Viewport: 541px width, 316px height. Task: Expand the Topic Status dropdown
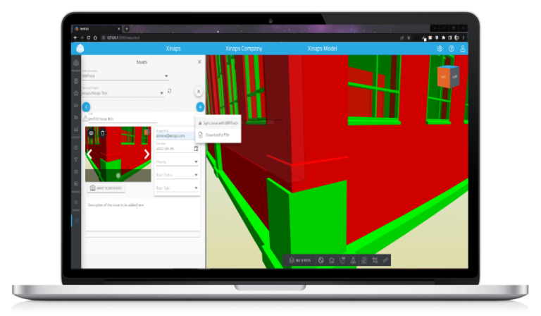coord(177,175)
